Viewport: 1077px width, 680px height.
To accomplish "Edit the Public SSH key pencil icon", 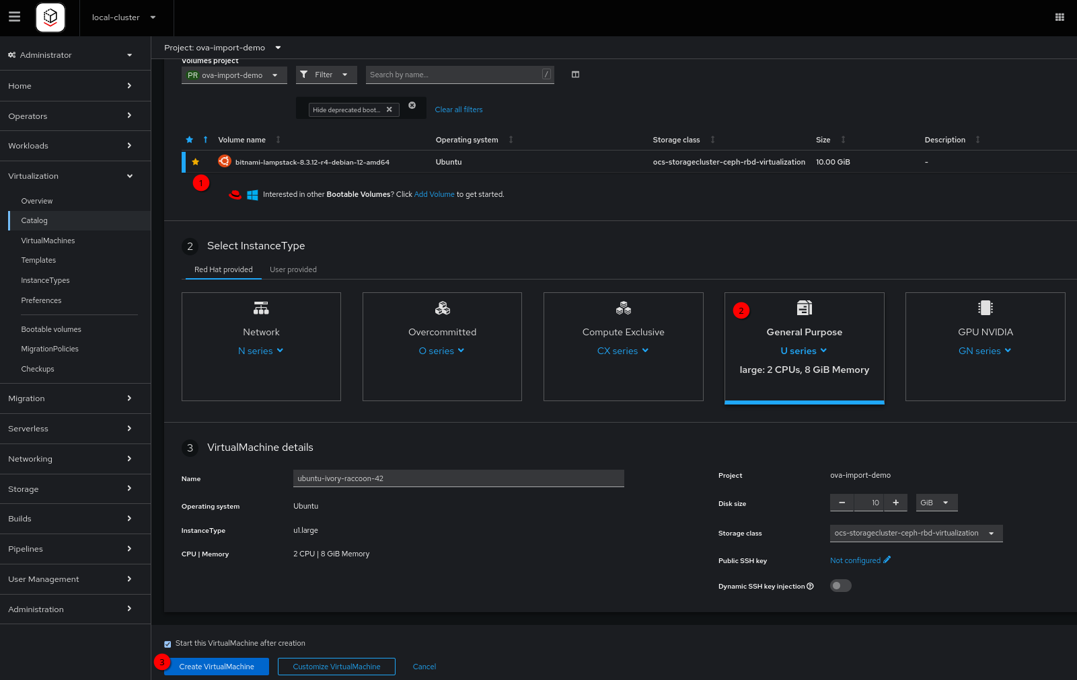I will pyautogui.click(x=887, y=560).
